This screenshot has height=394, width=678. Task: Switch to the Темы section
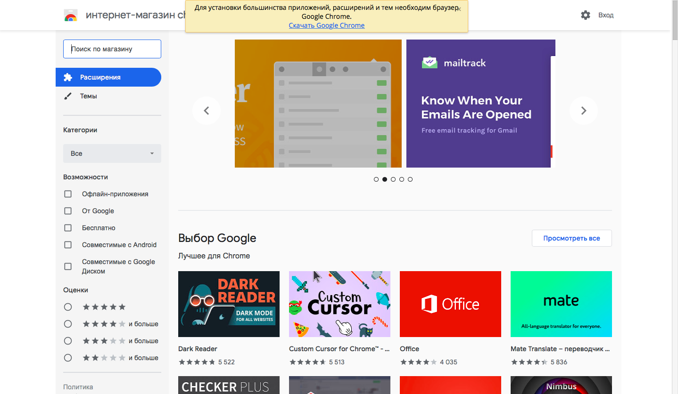coord(108,96)
